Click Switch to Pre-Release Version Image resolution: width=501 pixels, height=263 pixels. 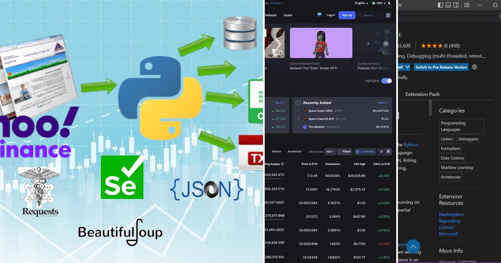click(441, 67)
